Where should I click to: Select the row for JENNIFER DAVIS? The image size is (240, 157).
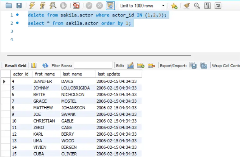point(71,81)
